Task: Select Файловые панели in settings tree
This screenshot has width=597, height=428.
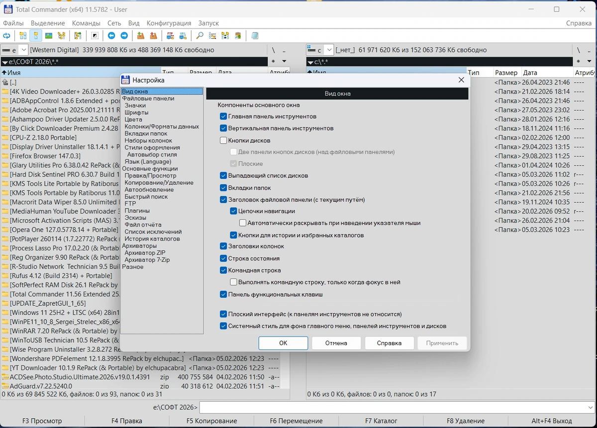Action: pyautogui.click(x=148, y=98)
